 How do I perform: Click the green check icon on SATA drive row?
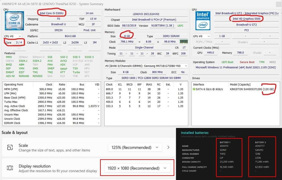pyautogui.click(x=194, y=89)
